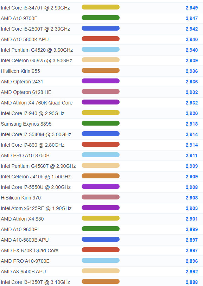Click green bar for Samsung Exynos 8895
Viewport: 203px width, 286px height.
coord(101,123)
